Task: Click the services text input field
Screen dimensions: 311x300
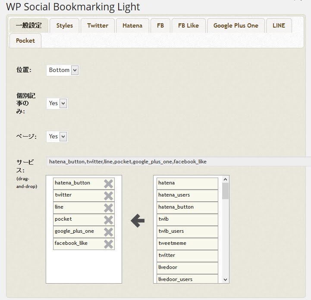Action: 177,162
